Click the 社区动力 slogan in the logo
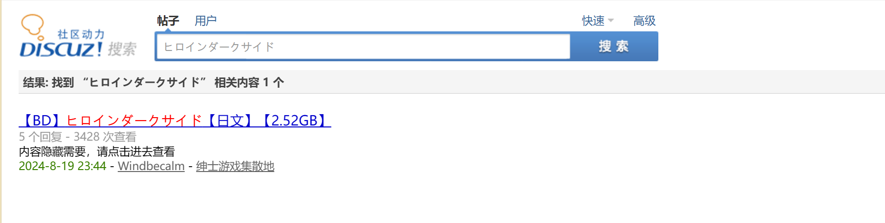 tap(81, 34)
